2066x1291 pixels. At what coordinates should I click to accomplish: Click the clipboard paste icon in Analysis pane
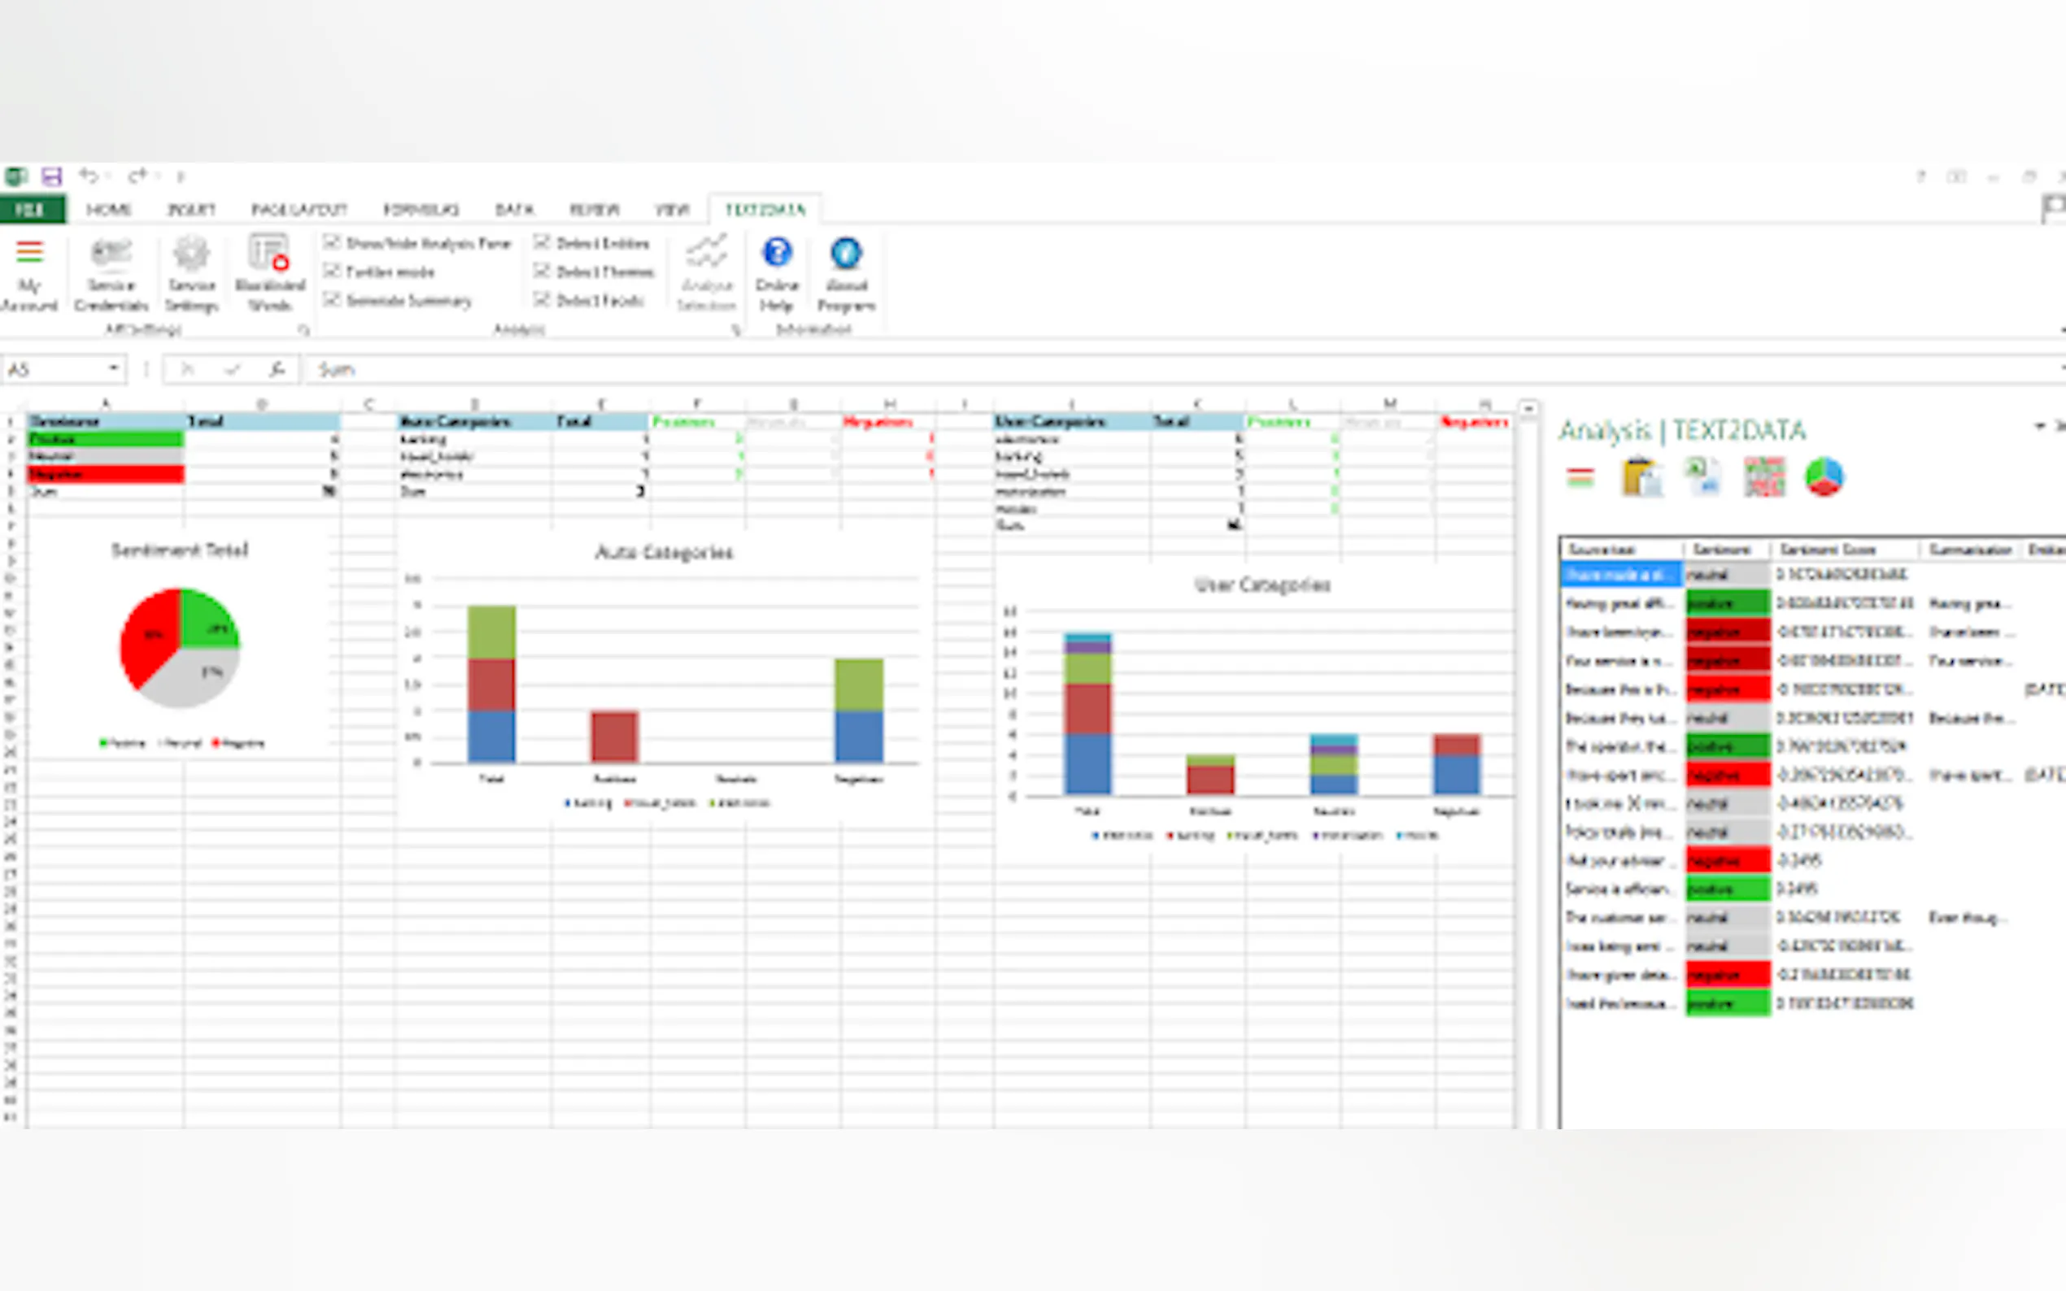coord(1641,476)
